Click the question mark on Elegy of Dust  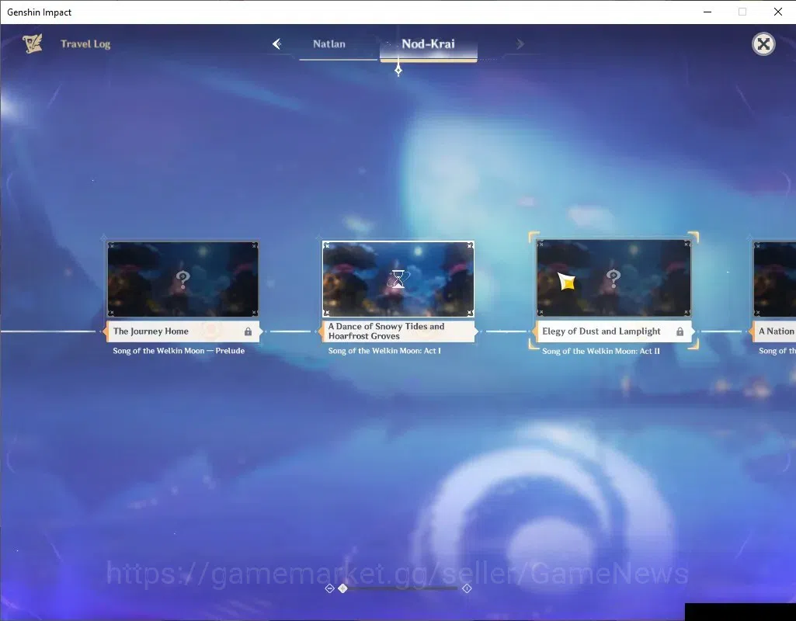[x=614, y=278]
